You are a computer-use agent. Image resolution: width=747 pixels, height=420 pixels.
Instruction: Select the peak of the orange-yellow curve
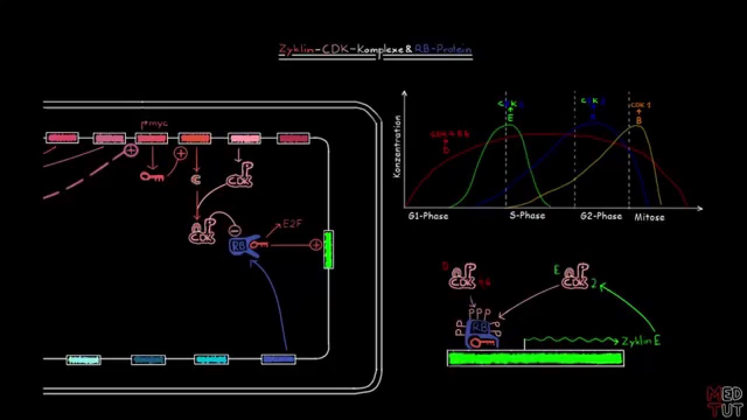(x=638, y=127)
